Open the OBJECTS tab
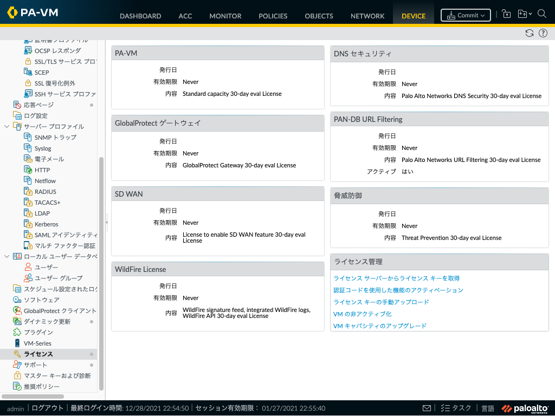The width and height of the screenshot is (555, 416). (319, 16)
